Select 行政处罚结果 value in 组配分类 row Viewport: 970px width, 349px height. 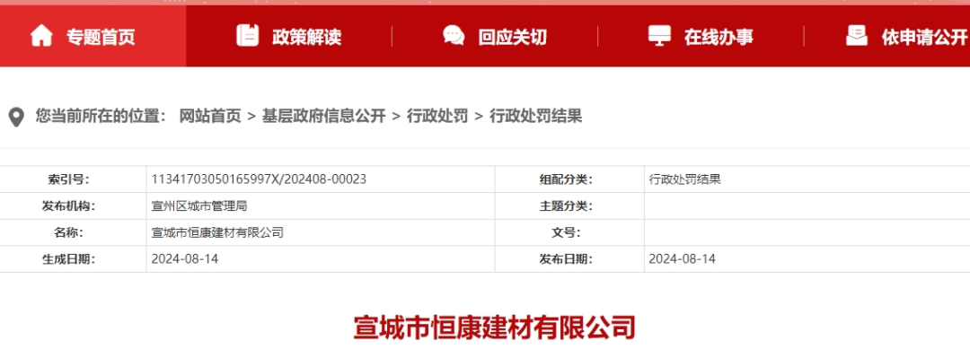(x=684, y=179)
